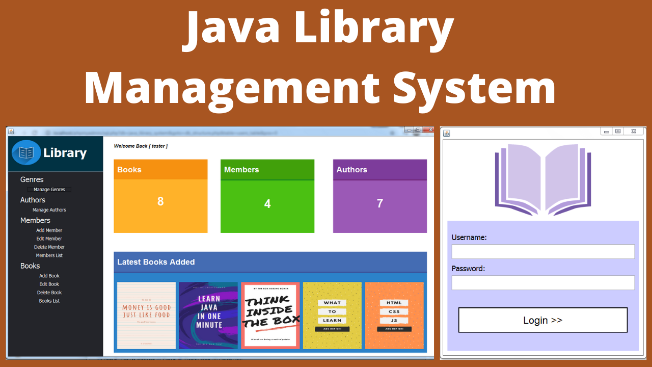Open the Learn Java In One Minute book cover

click(x=208, y=315)
